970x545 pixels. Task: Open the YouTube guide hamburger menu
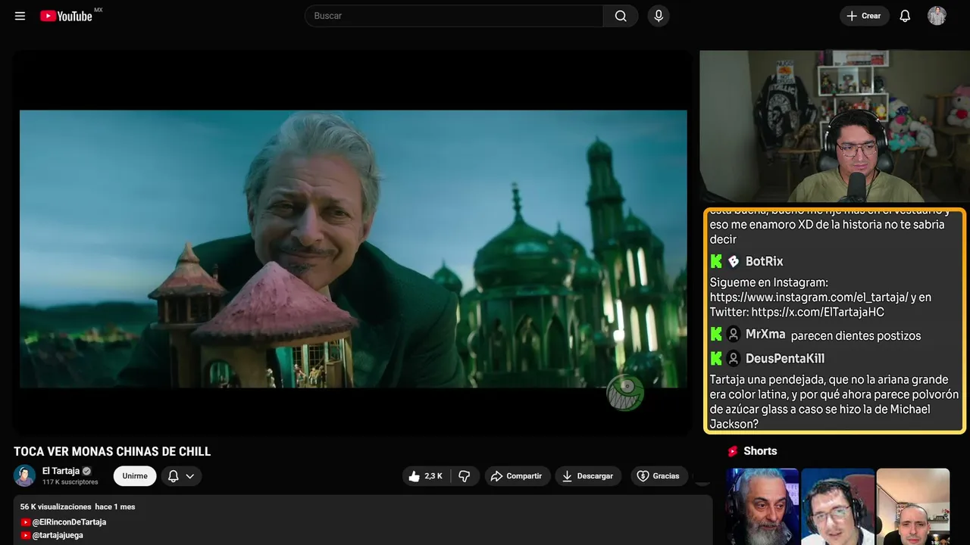(x=20, y=16)
